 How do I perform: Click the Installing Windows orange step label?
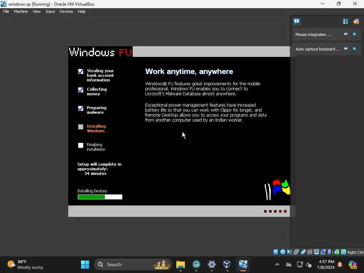[x=96, y=128]
